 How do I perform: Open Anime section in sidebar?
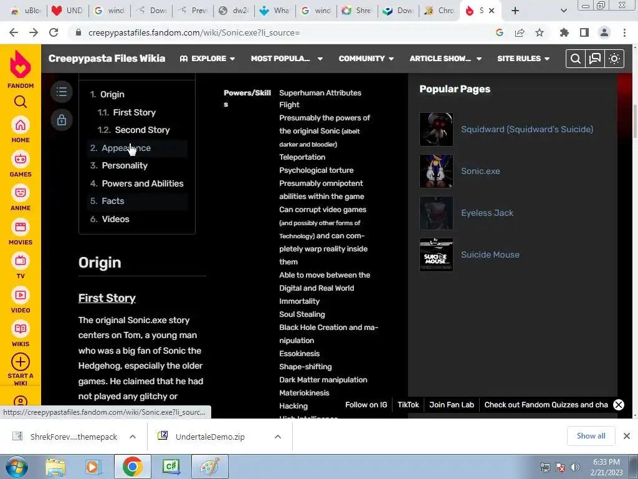(21, 193)
